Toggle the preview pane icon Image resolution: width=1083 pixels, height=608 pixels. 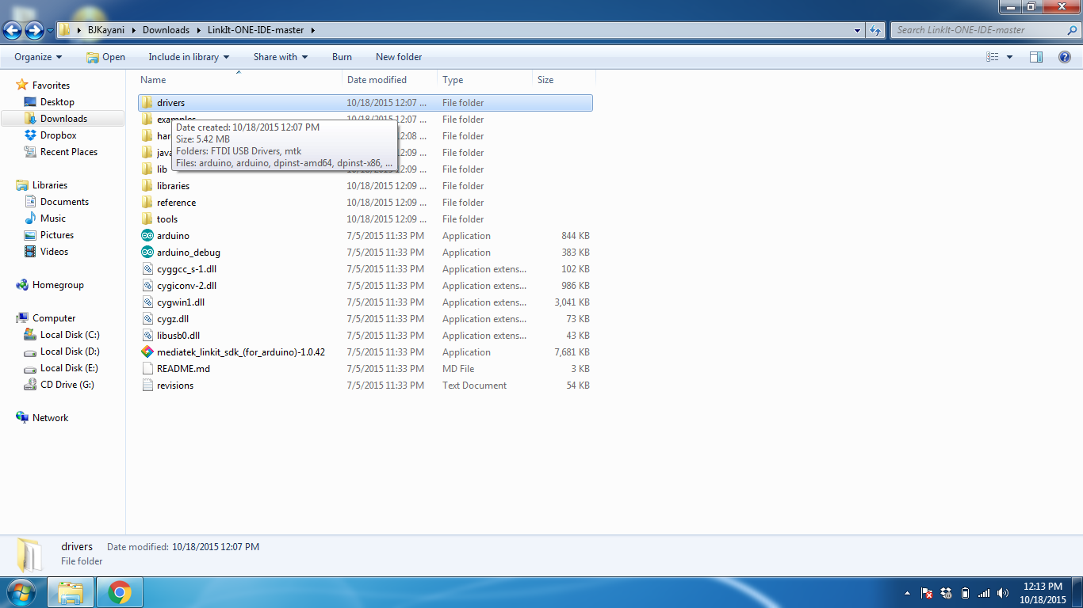[x=1035, y=57]
